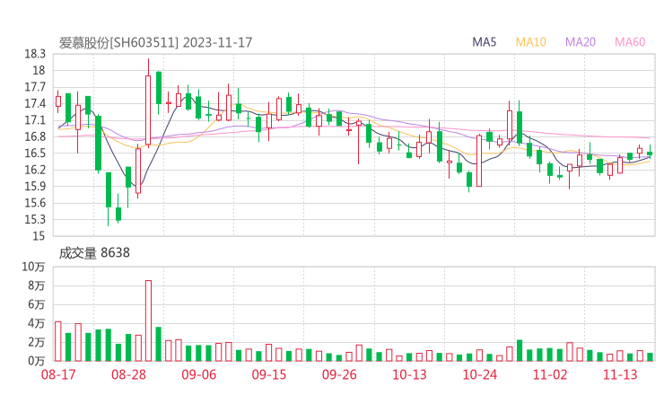Click the 09-06 date label
Image resolution: width=664 pixels, height=395 pixels.
coord(198,374)
